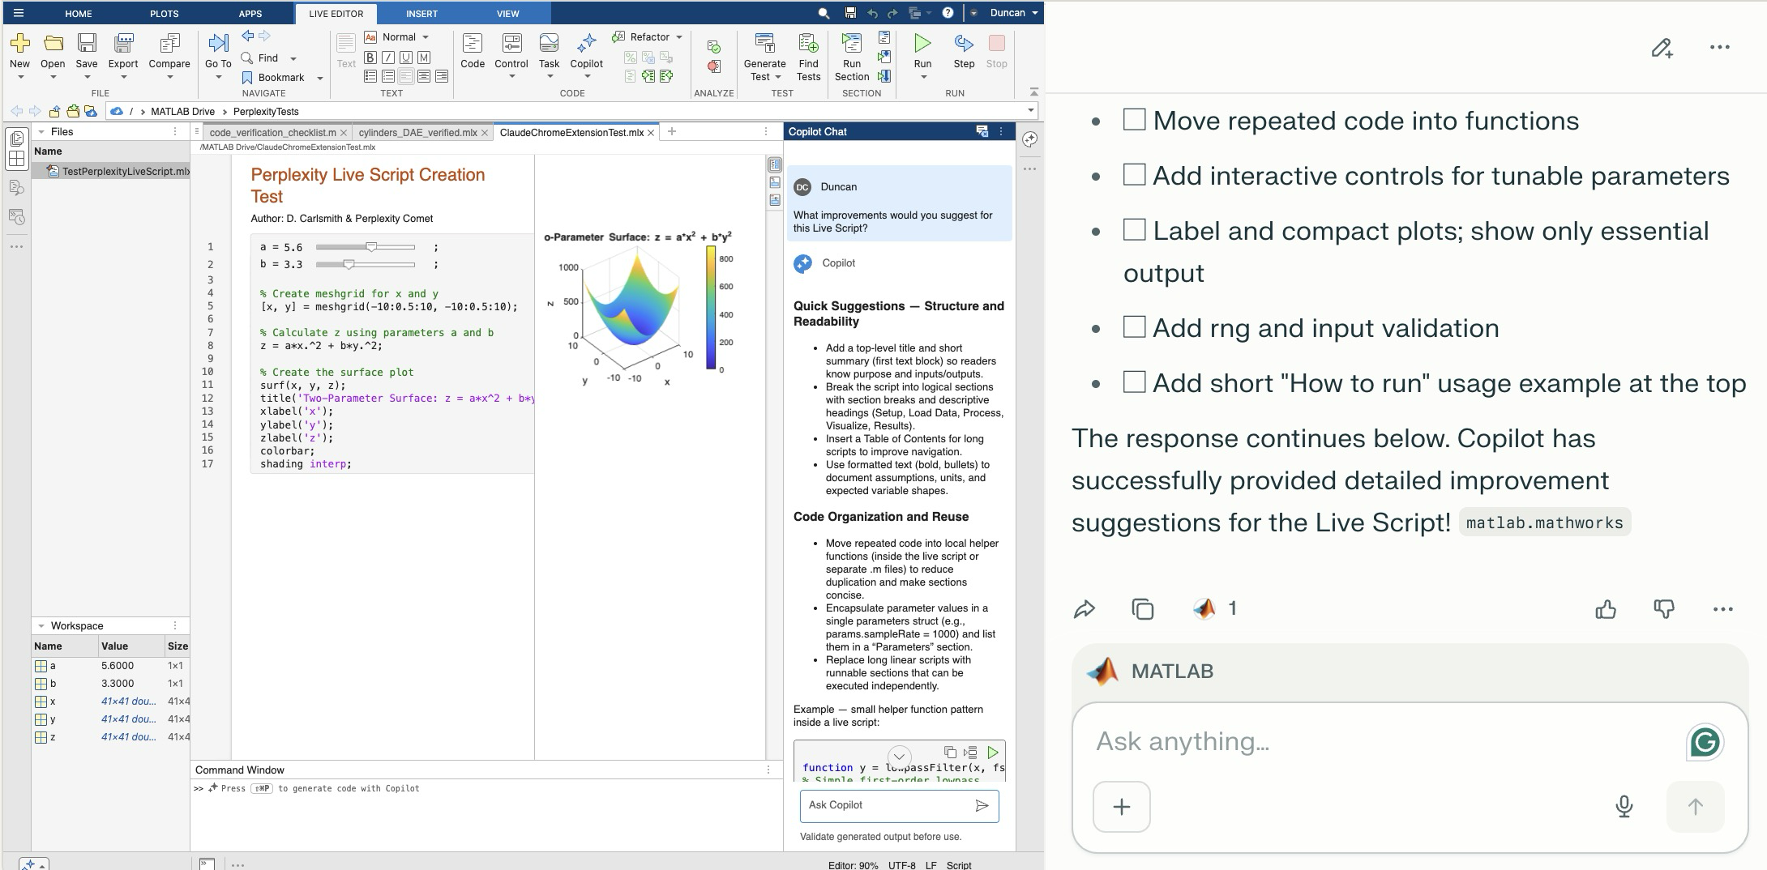Click the Find Tests icon

coord(808,43)
